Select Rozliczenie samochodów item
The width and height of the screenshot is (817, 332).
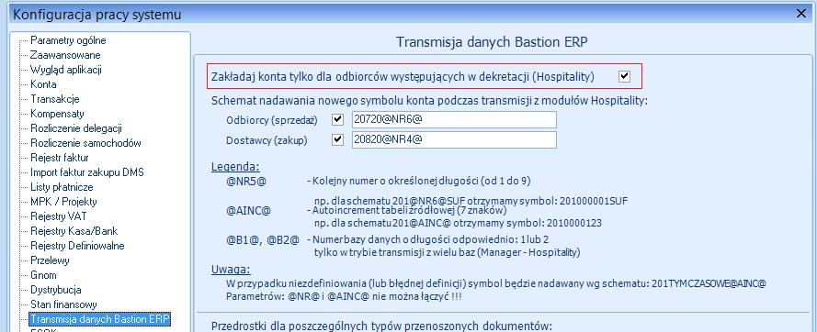pos(85,143)
